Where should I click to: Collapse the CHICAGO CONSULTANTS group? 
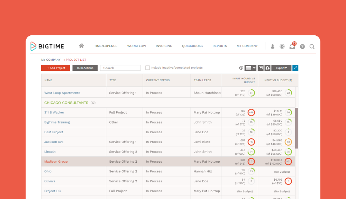click(x=66, y=103)
